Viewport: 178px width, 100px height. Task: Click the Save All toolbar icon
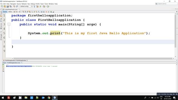click(11, 6)
